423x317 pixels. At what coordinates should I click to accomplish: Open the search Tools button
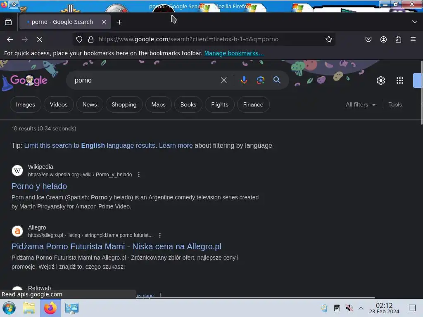395,104
